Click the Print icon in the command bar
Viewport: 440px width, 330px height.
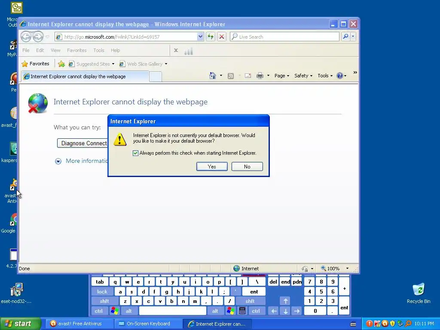pyautogui.click(x=260, y=76)
